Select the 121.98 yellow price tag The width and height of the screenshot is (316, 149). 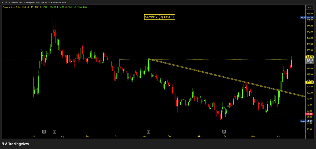click(x=309, y=57)
